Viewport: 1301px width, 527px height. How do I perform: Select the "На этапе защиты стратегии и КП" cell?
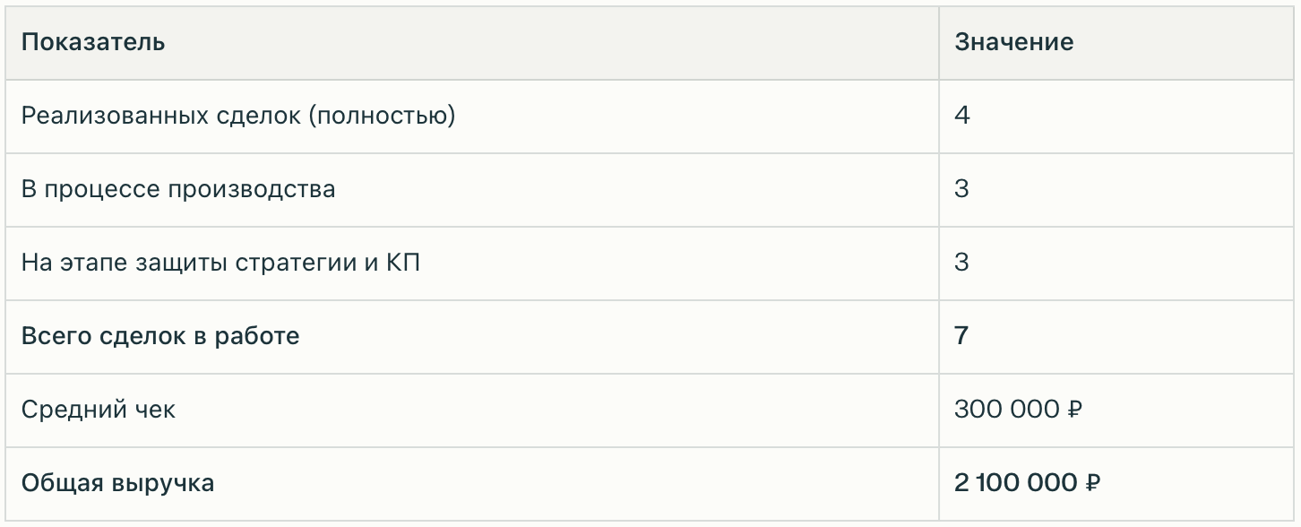[220, 263]
